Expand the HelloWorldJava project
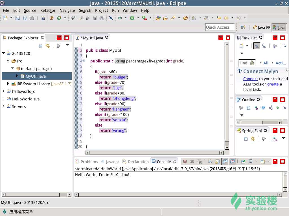289x216 pixels. [x=3, y=99]
